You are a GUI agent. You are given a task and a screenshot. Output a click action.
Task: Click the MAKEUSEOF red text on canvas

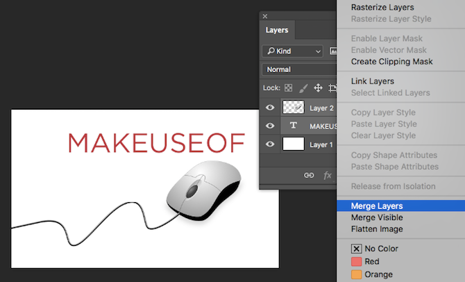[157, 143]
